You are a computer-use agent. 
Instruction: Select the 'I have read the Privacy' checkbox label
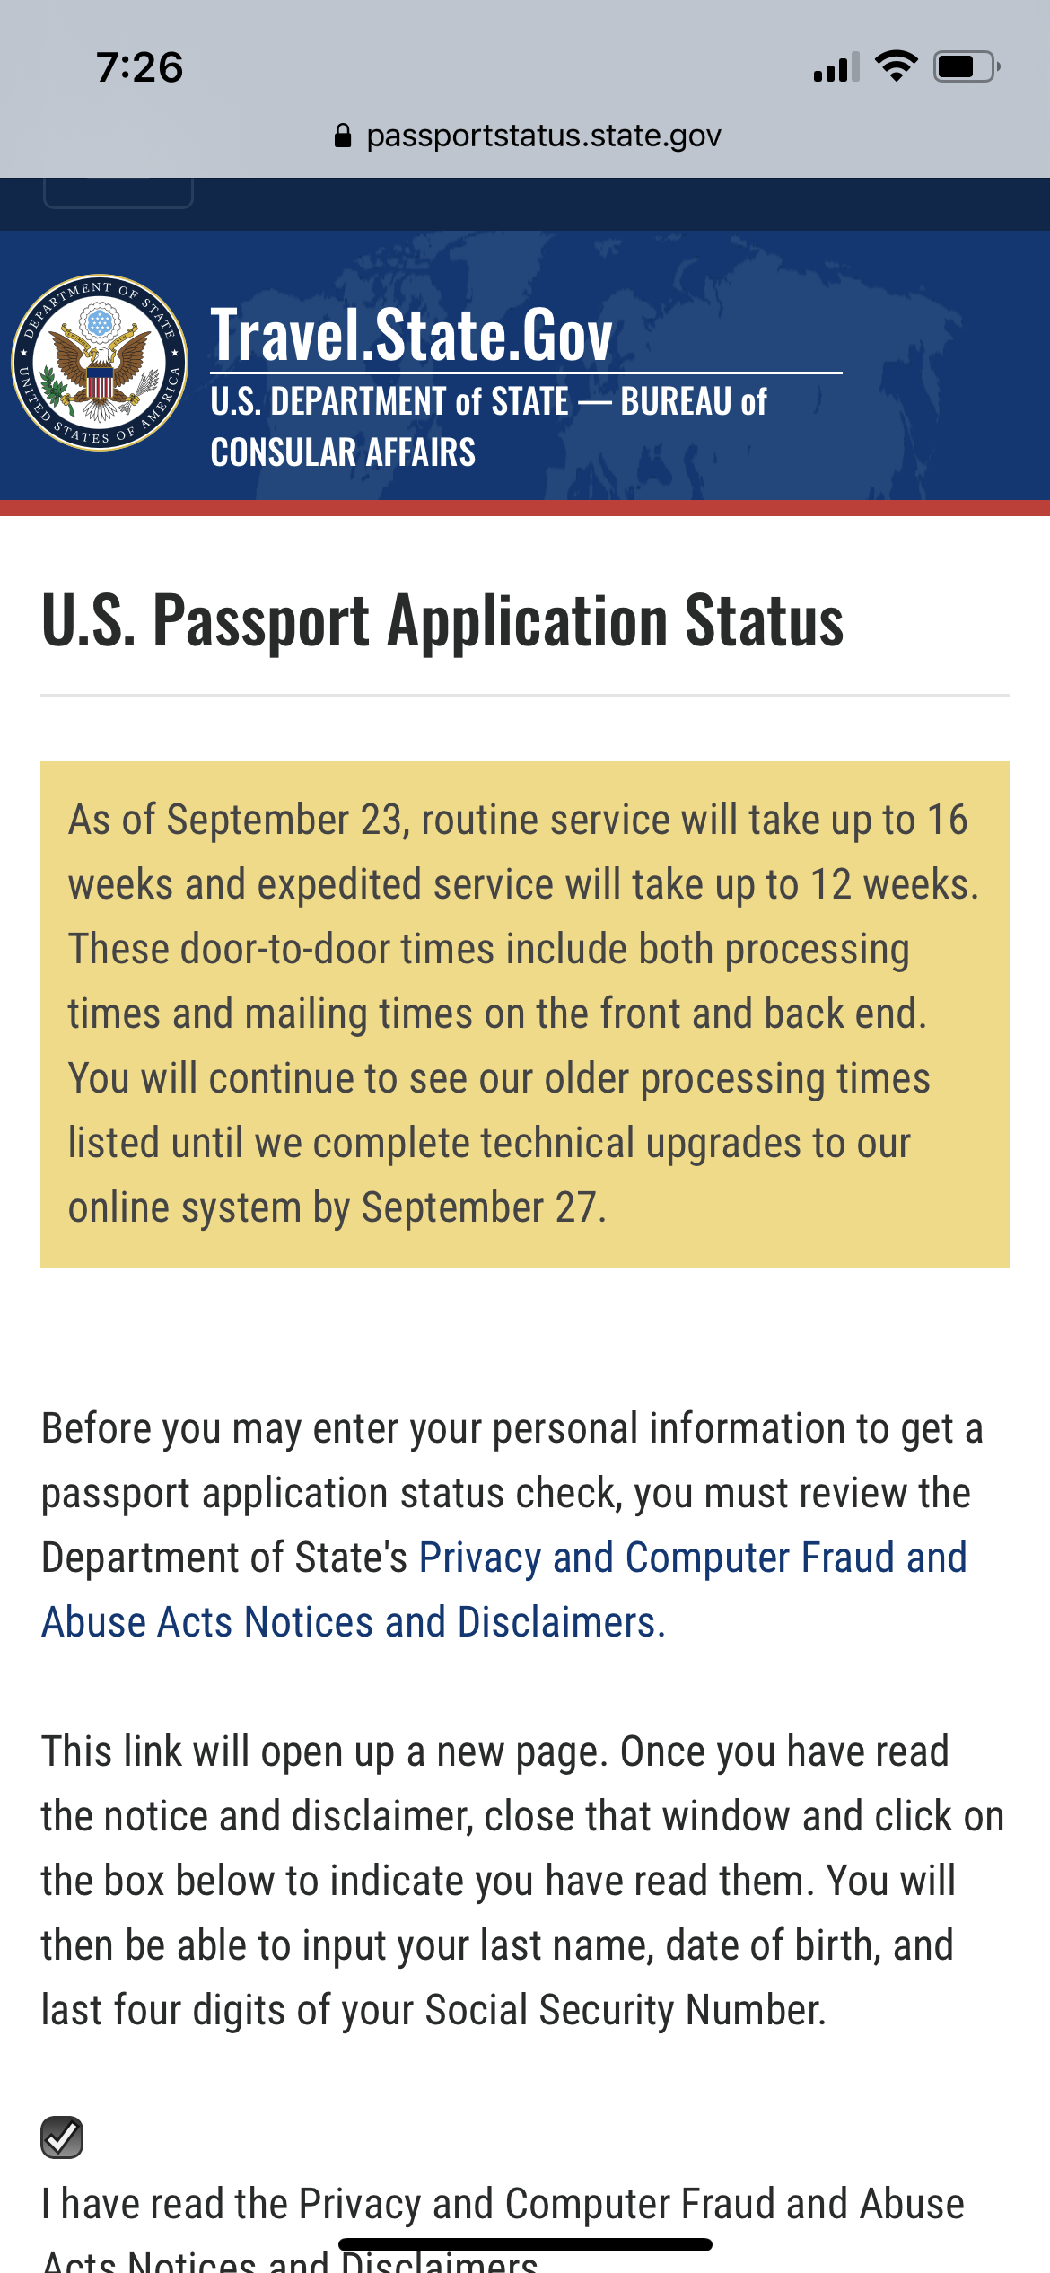(x=503, y=2228)
